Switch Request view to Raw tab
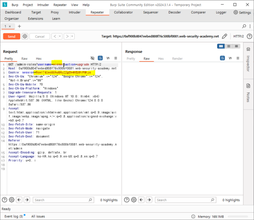The image size is (254, 220). point(24,58)
